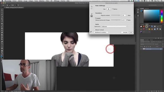Collapse the Avancé section triangle
The image size is (164, 92).
(95, 18)
